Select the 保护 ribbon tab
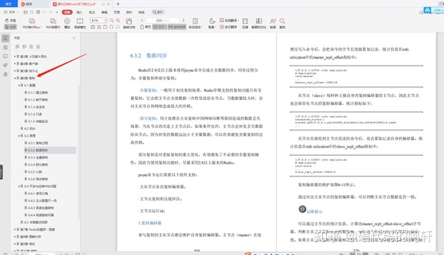Screen dimensions: 444x255 pos(129,12)
